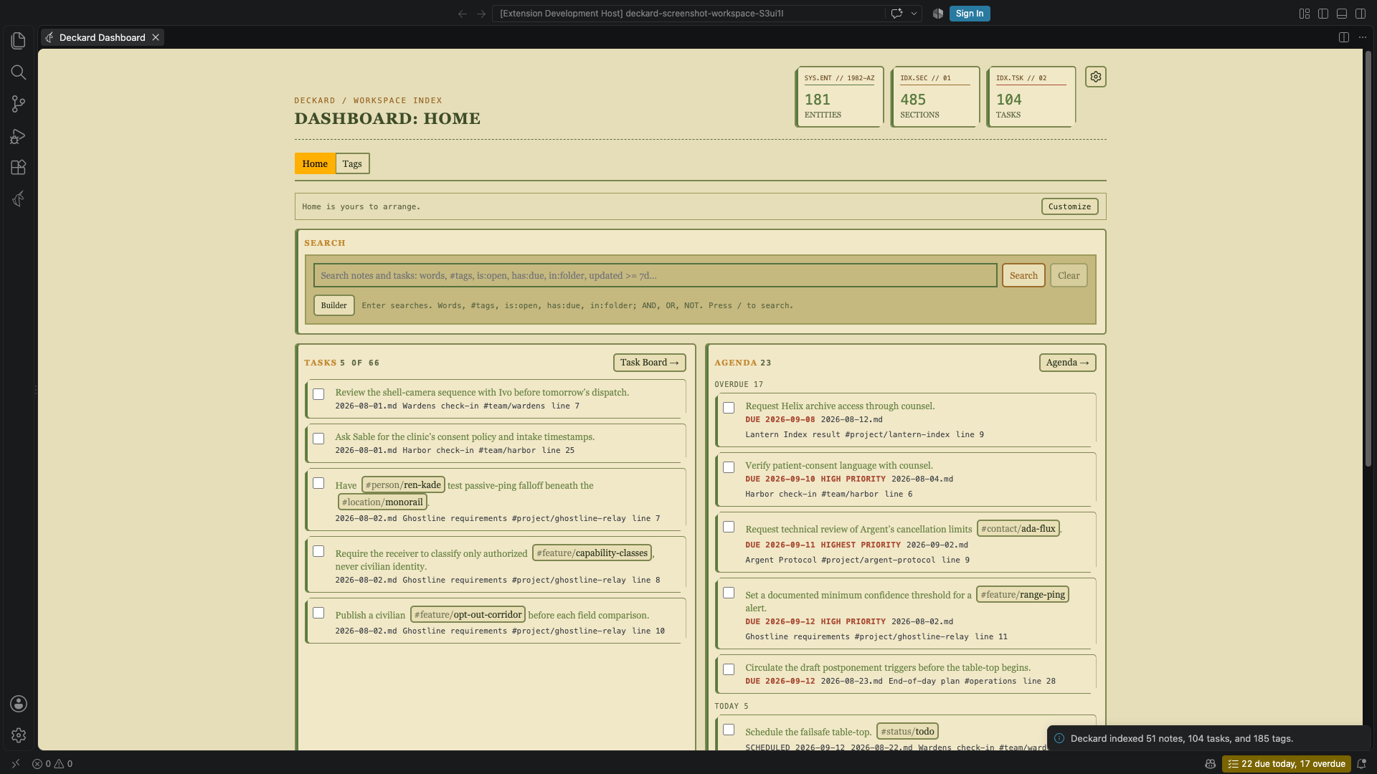Screen dimensions: 1377x774
Task: Toggle the secondary side bar icon
Action: (x=1361, y=14)
